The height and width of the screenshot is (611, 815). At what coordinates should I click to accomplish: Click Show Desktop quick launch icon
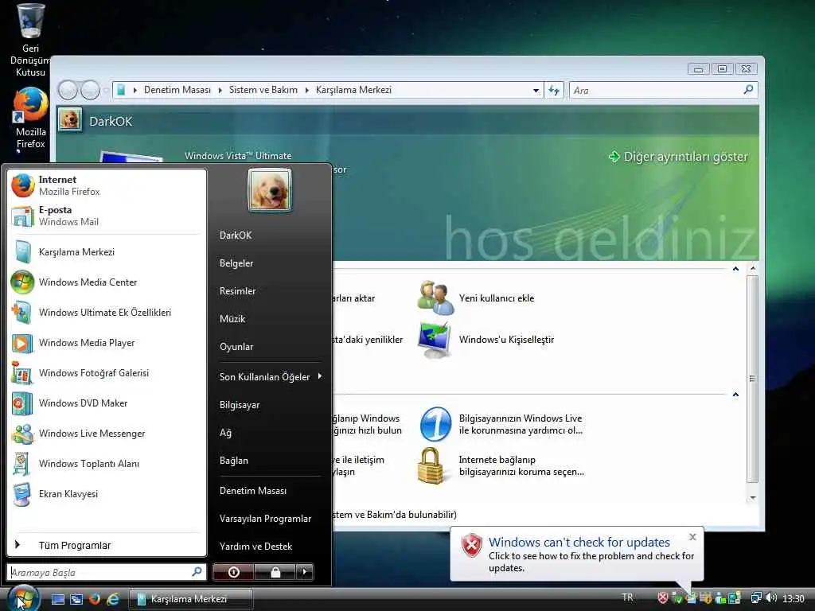57,599
